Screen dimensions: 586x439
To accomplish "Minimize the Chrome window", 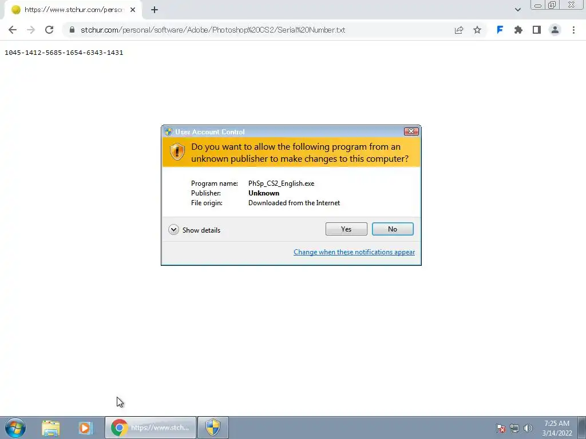I will (x=538, y=5).
